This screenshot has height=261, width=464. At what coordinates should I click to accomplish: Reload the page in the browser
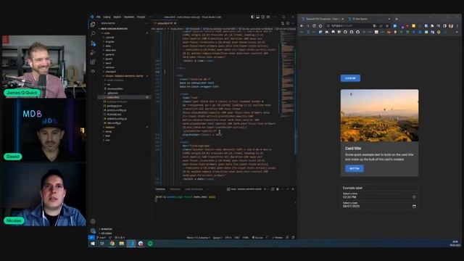[314, 26]
